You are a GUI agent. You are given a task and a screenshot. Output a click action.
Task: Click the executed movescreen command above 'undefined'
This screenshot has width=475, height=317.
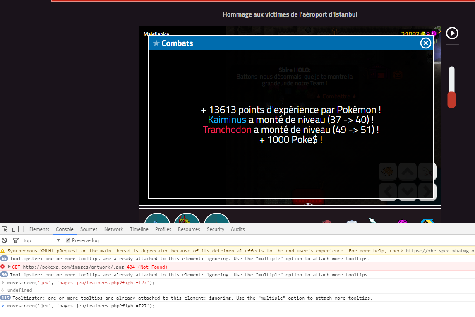(81, 283)
